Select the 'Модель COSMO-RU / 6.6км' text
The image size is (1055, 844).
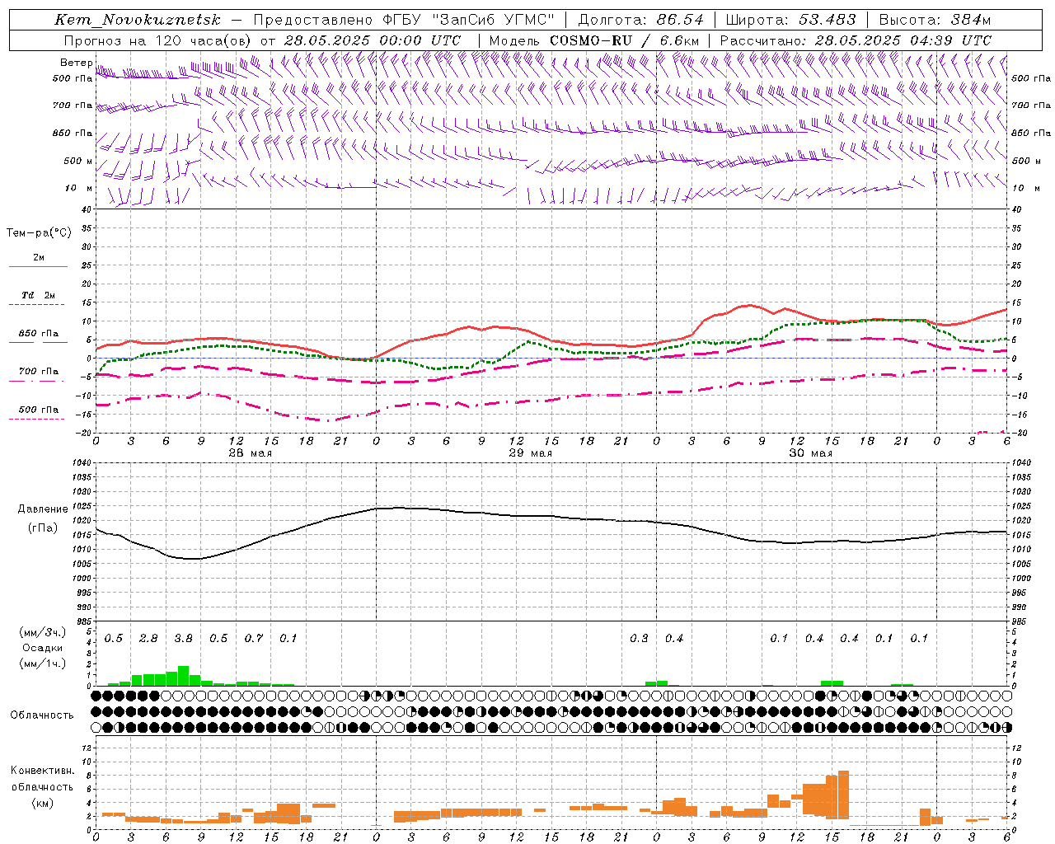[594, 40]
